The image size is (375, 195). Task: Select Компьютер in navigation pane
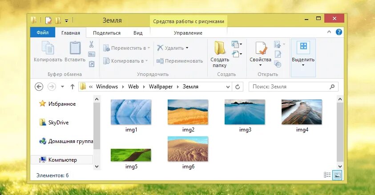point(62,159)
